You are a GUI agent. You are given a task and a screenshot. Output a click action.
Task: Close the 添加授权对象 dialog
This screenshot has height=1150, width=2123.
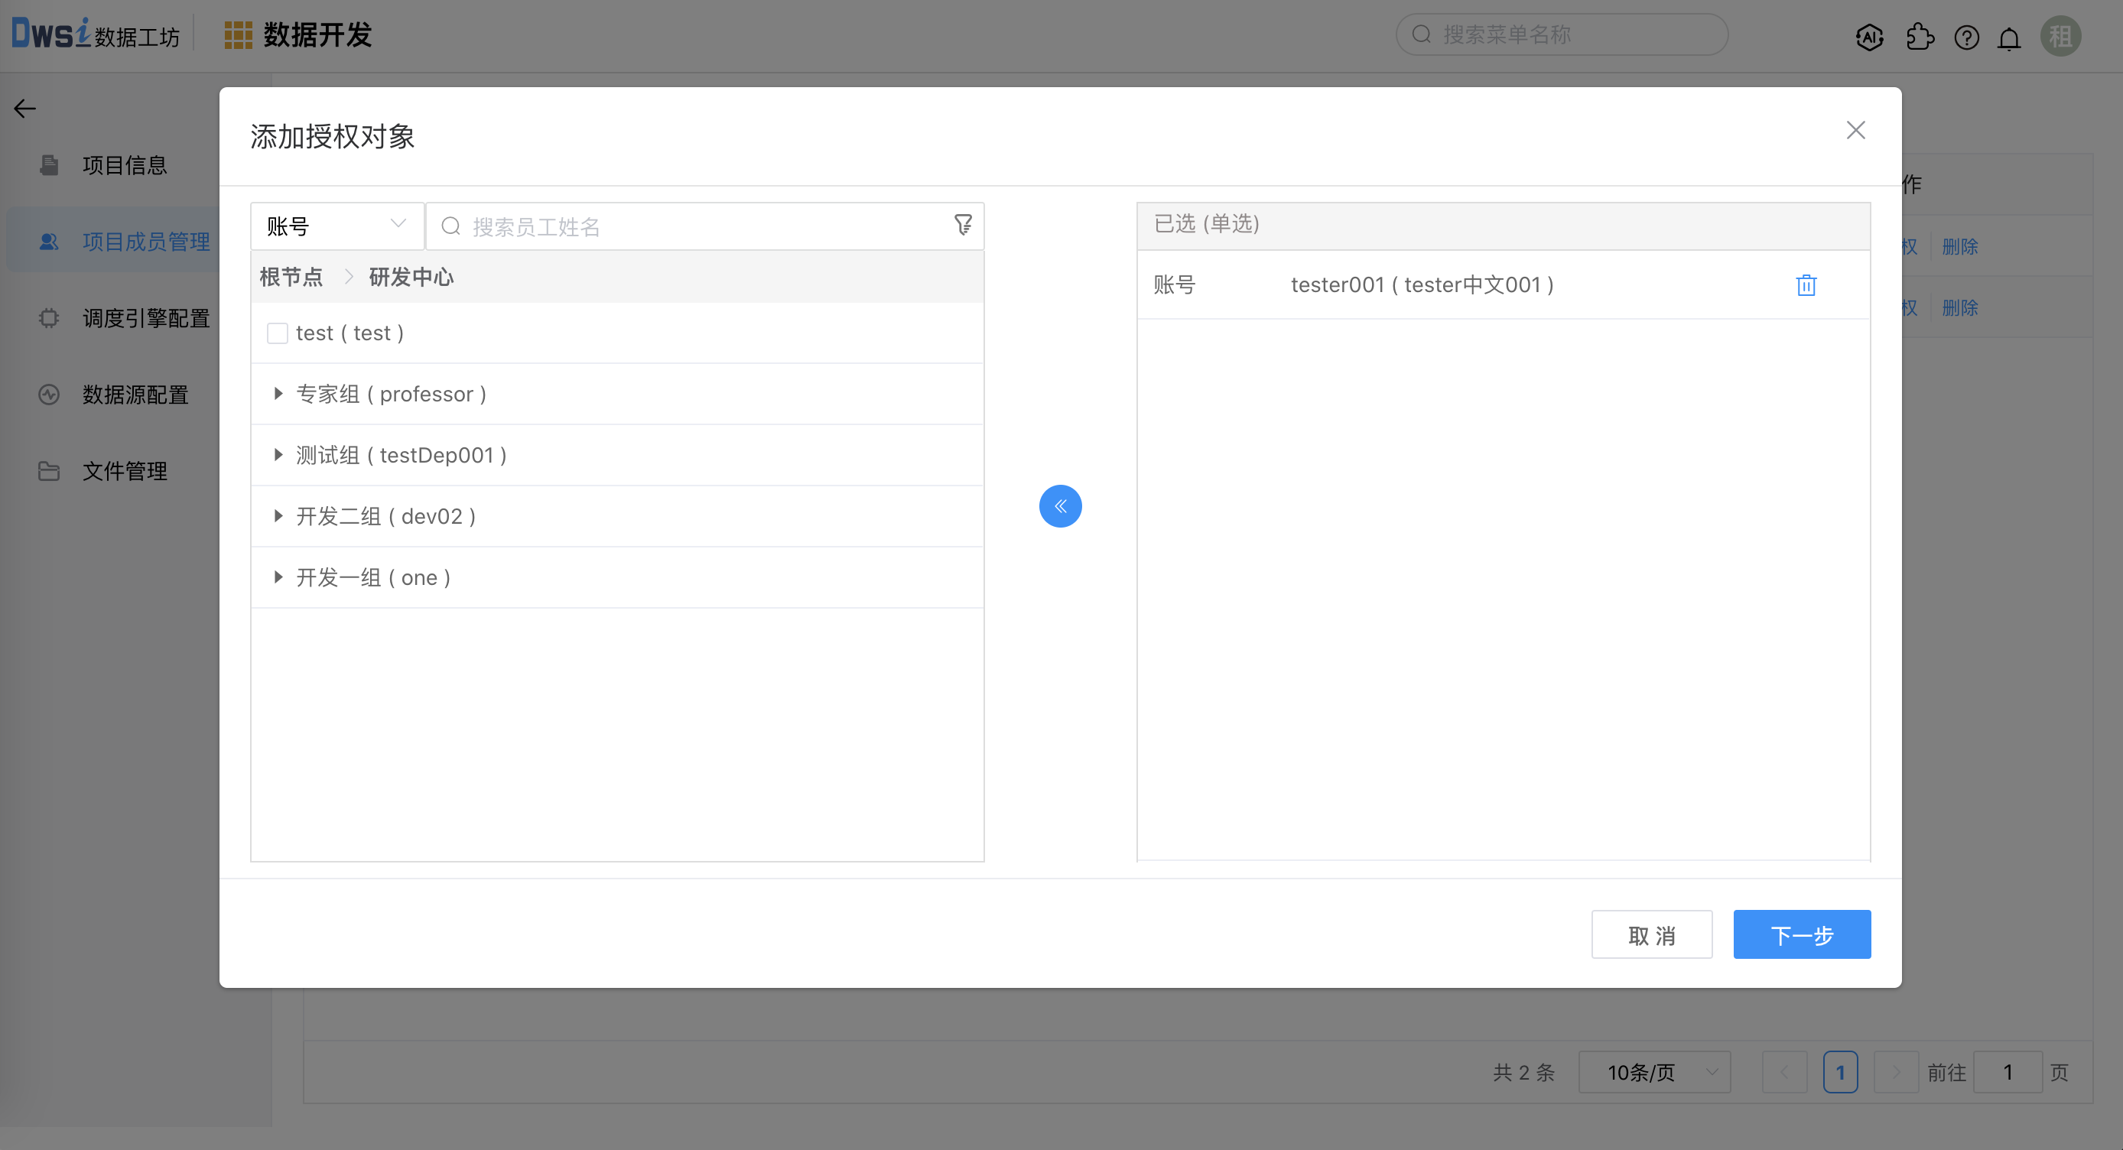tap(1855, 130)
